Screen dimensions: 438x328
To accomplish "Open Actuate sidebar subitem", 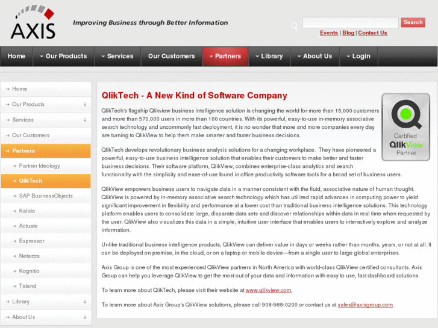I will click(x=46, y=226).
